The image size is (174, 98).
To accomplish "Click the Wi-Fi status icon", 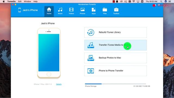I will click(134, 1).
